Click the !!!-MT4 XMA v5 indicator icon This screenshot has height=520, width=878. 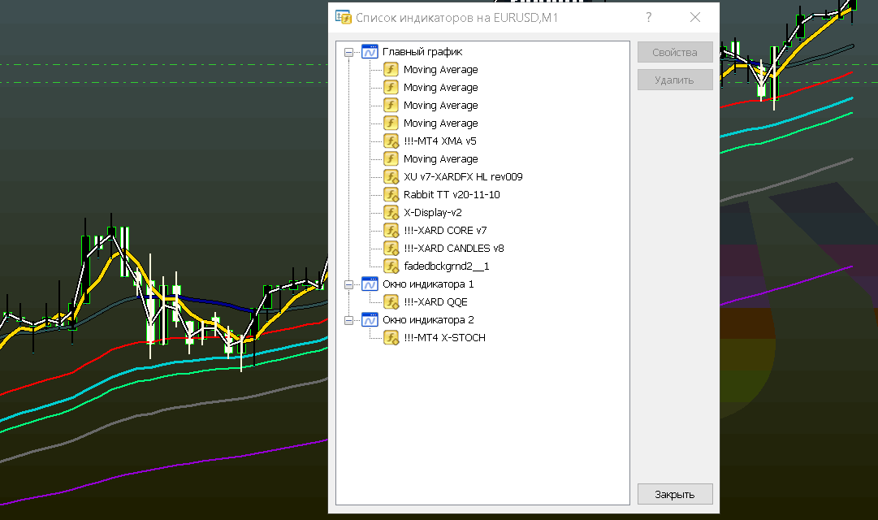(x=391, y=141)
